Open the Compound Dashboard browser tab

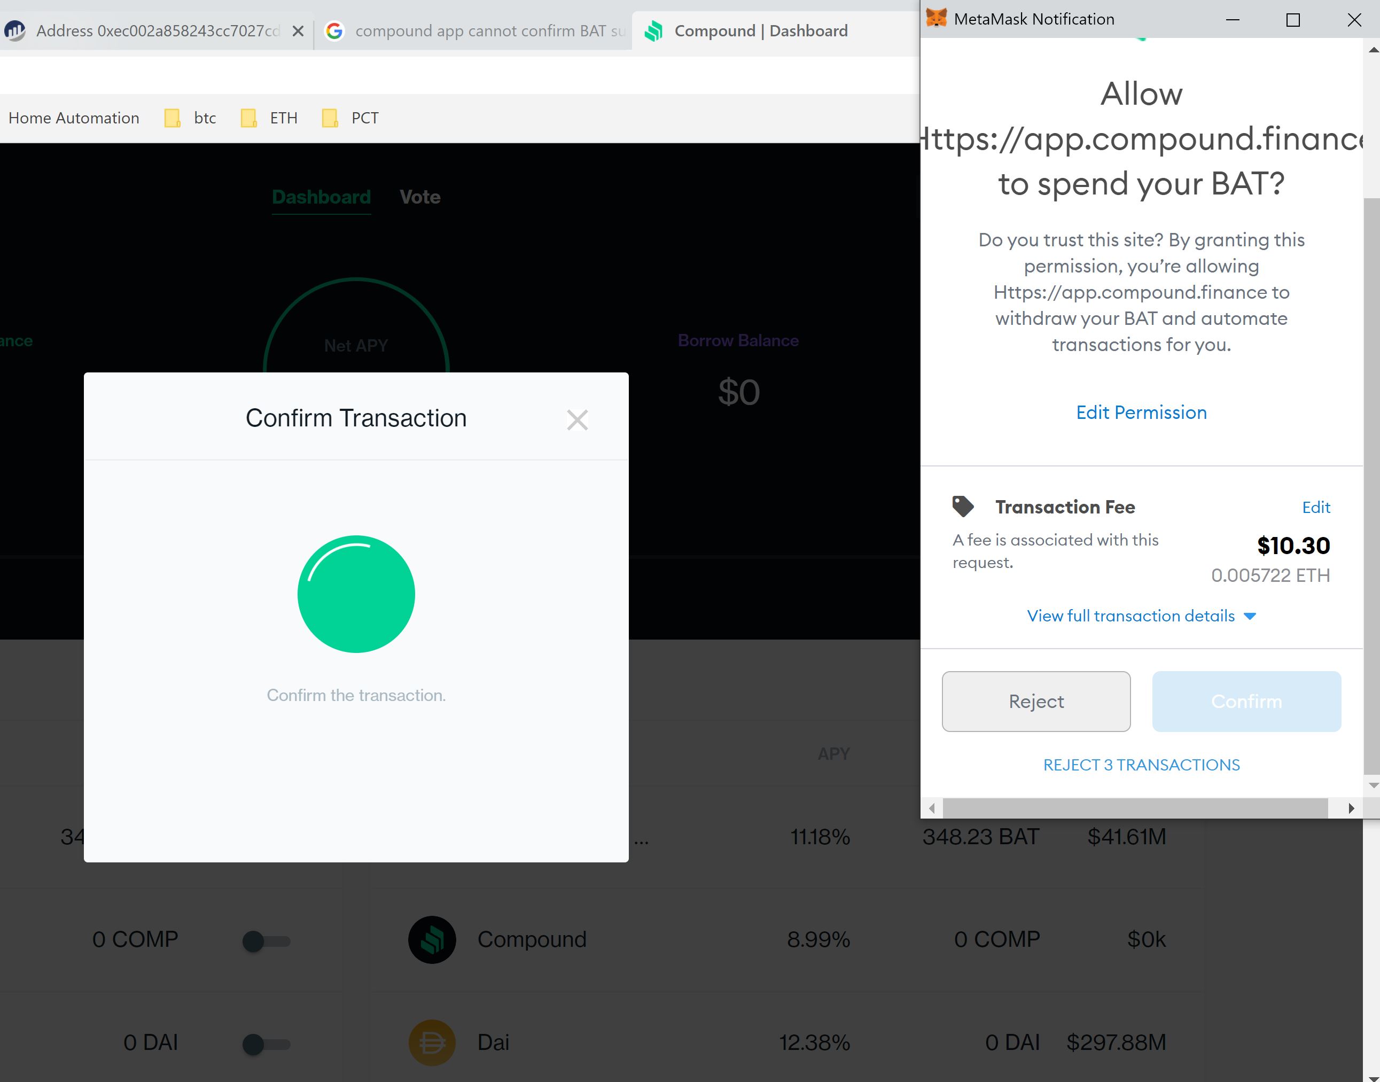coord(760,30)
